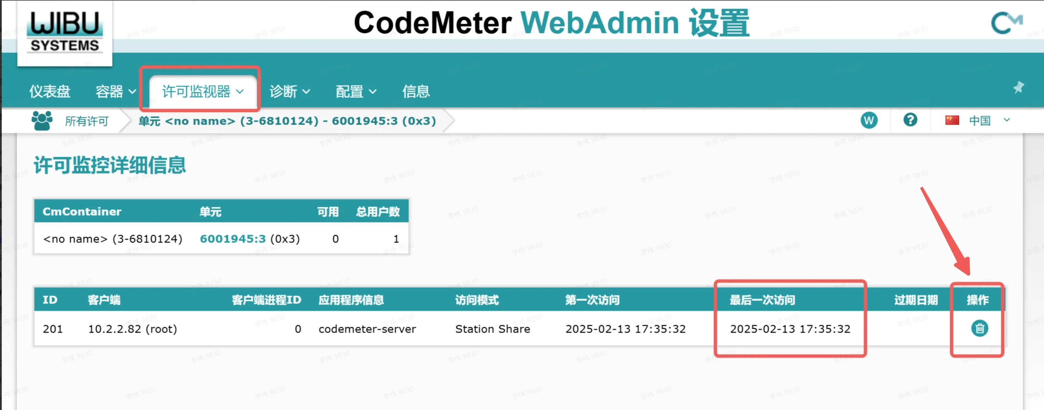Click the codemeter-server cell
Screen dimensions: 1044x410
367,329
